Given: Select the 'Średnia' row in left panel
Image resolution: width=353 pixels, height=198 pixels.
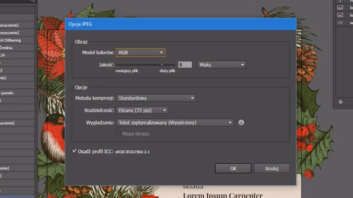Looking at the screenshot, I should pos(17,48).
